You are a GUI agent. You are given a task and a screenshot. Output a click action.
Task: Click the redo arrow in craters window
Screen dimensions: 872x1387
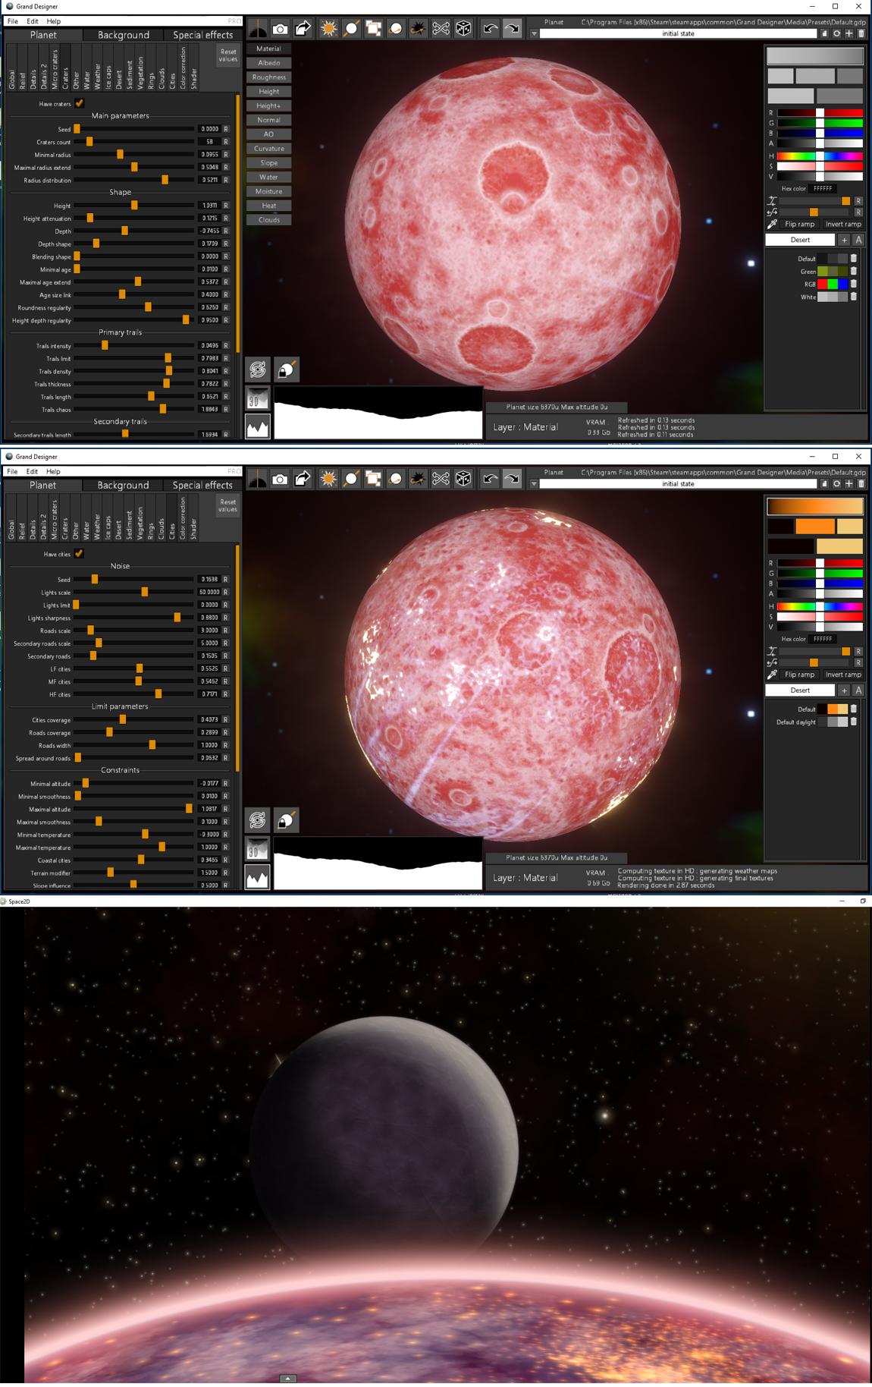pyautogui.click(x=513, y=29)
